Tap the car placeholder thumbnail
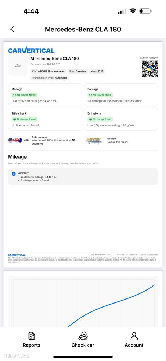 pyautogui.click(x=18, y=66)
